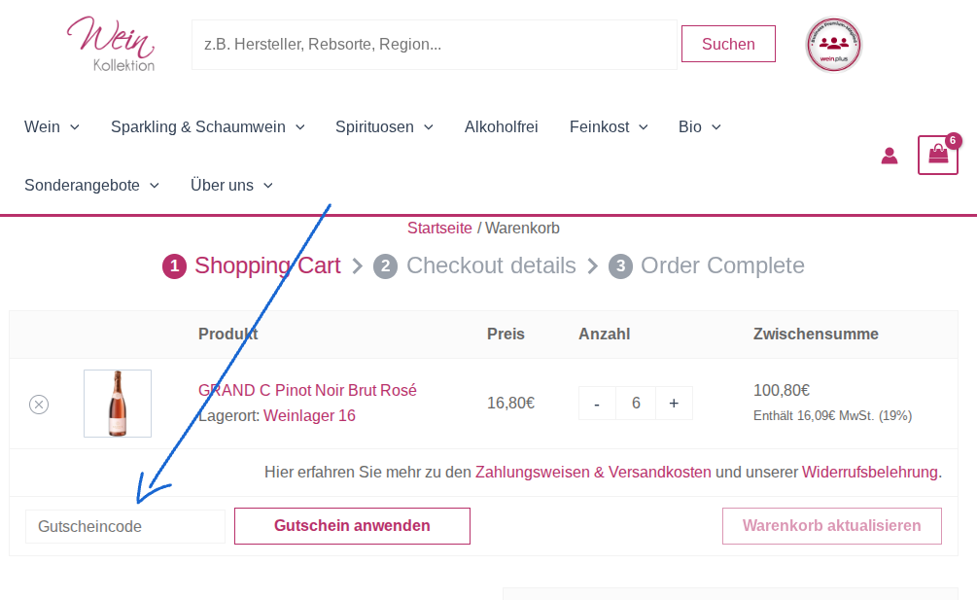
Task: Click the Gutscheincode input field
Action: pos(124,525)
